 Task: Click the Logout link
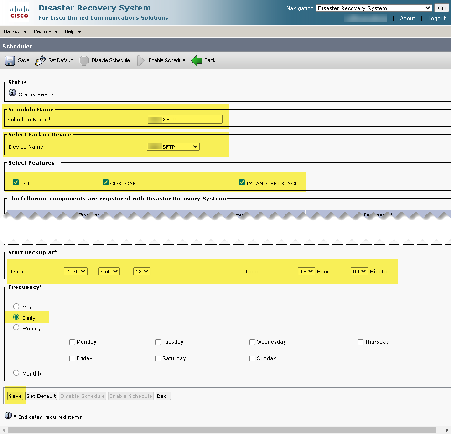436,18
